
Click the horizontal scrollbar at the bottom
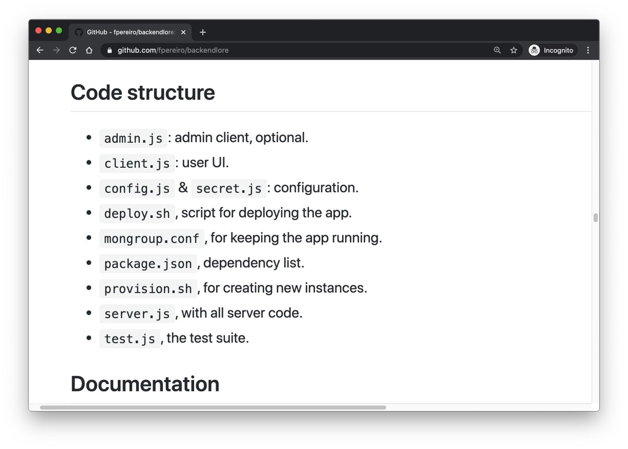click(x=213, y=407)
